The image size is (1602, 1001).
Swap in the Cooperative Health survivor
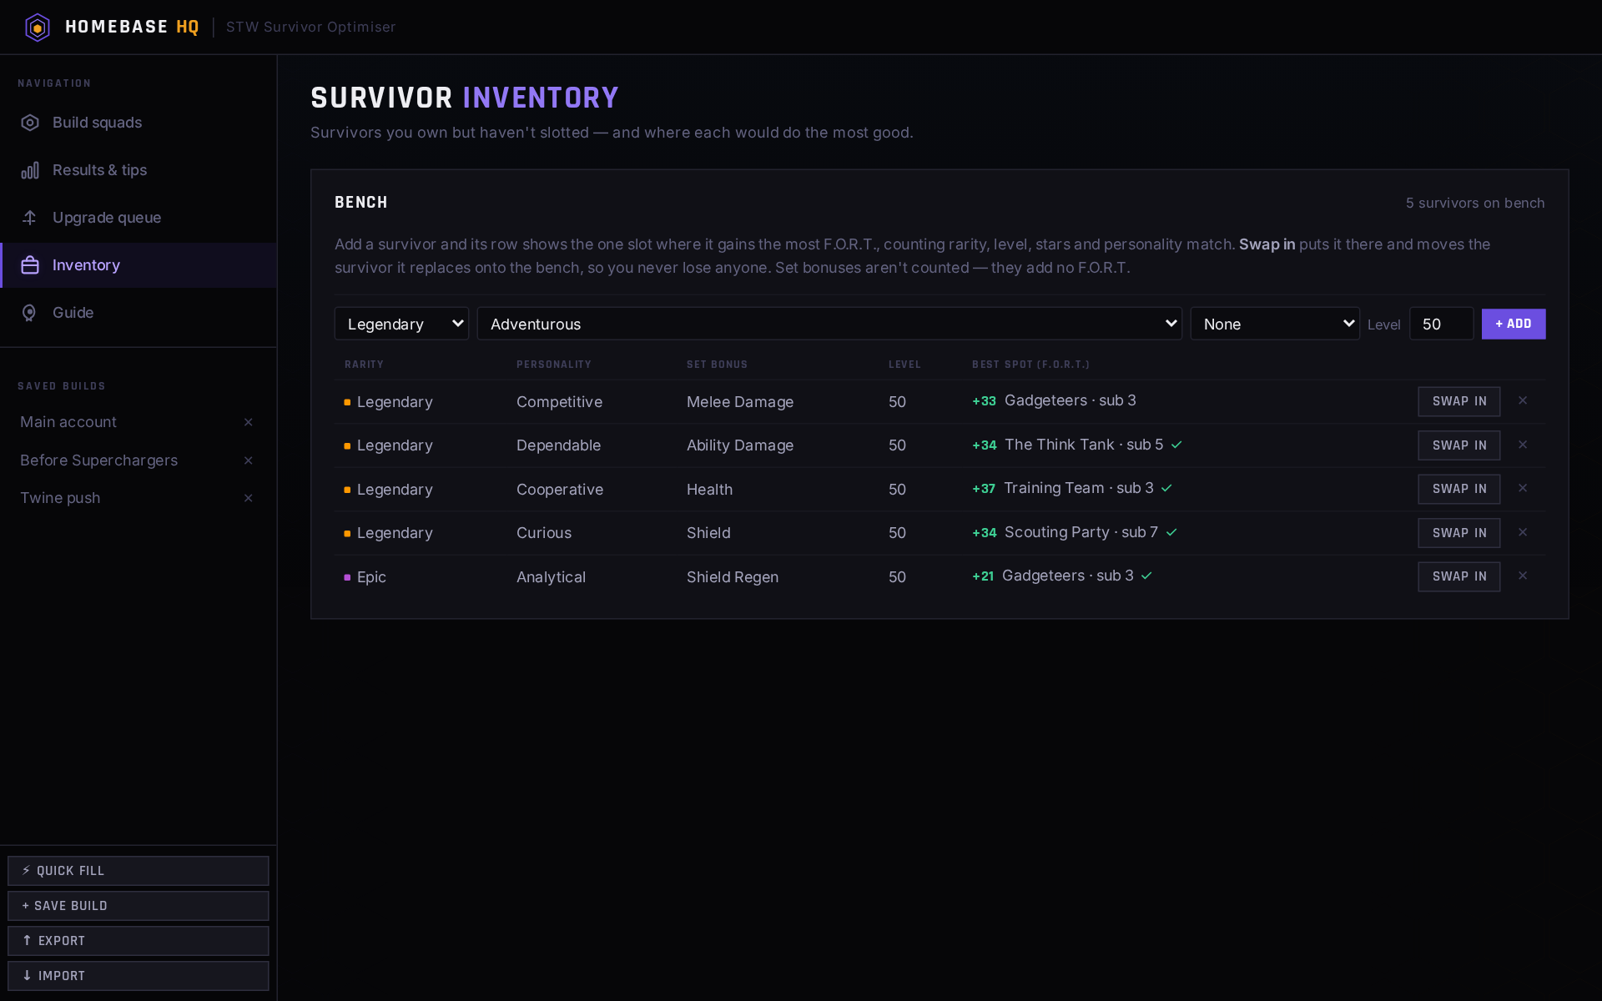(x=1459, y=489)
